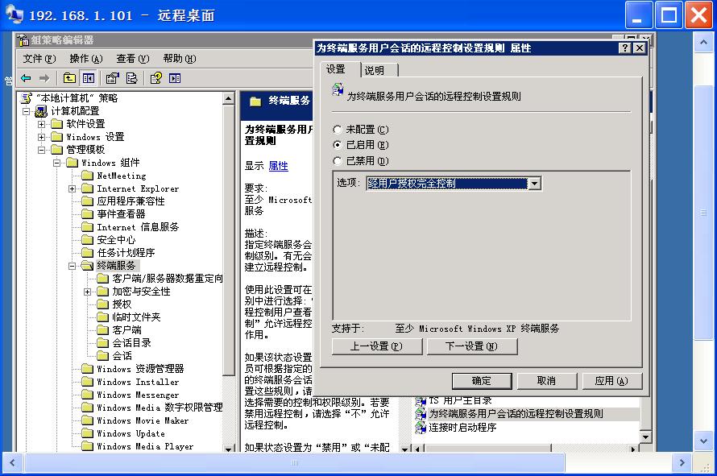Open the 查看 menu
The height and width of the screenshot is (476, 717).
pos(133,59)
